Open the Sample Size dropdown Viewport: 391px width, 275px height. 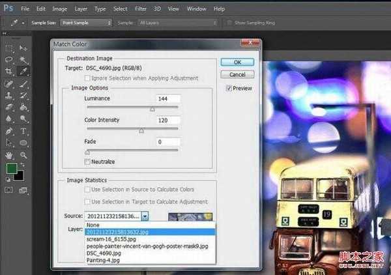(x=85, y=23)
